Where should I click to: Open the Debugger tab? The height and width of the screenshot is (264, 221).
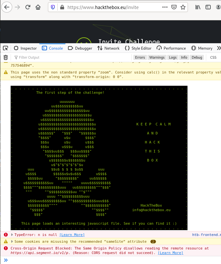[x=80, y=48]
